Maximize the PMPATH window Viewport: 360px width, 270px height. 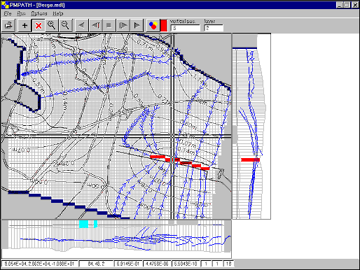tap(347, 5)
